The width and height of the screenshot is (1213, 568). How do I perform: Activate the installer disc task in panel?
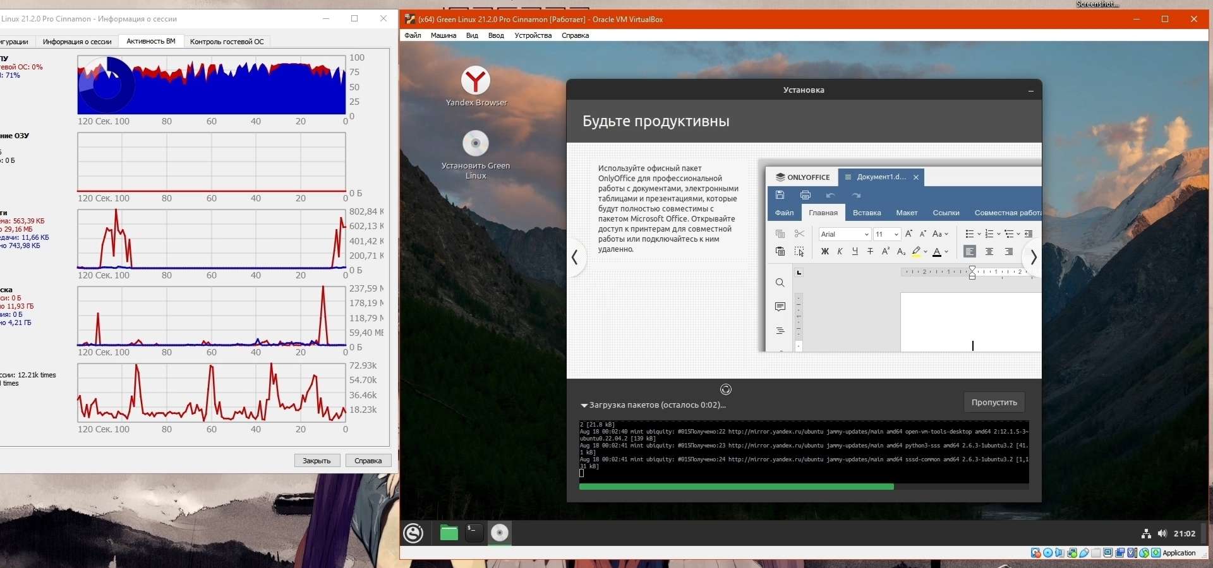(x=500, y=533)
